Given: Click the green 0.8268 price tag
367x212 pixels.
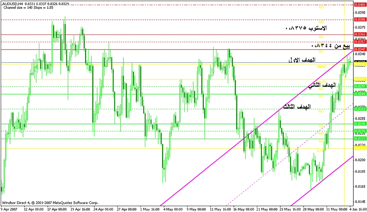Looking at the screenshot, I should pyautogui.click(x=360, y=109).
